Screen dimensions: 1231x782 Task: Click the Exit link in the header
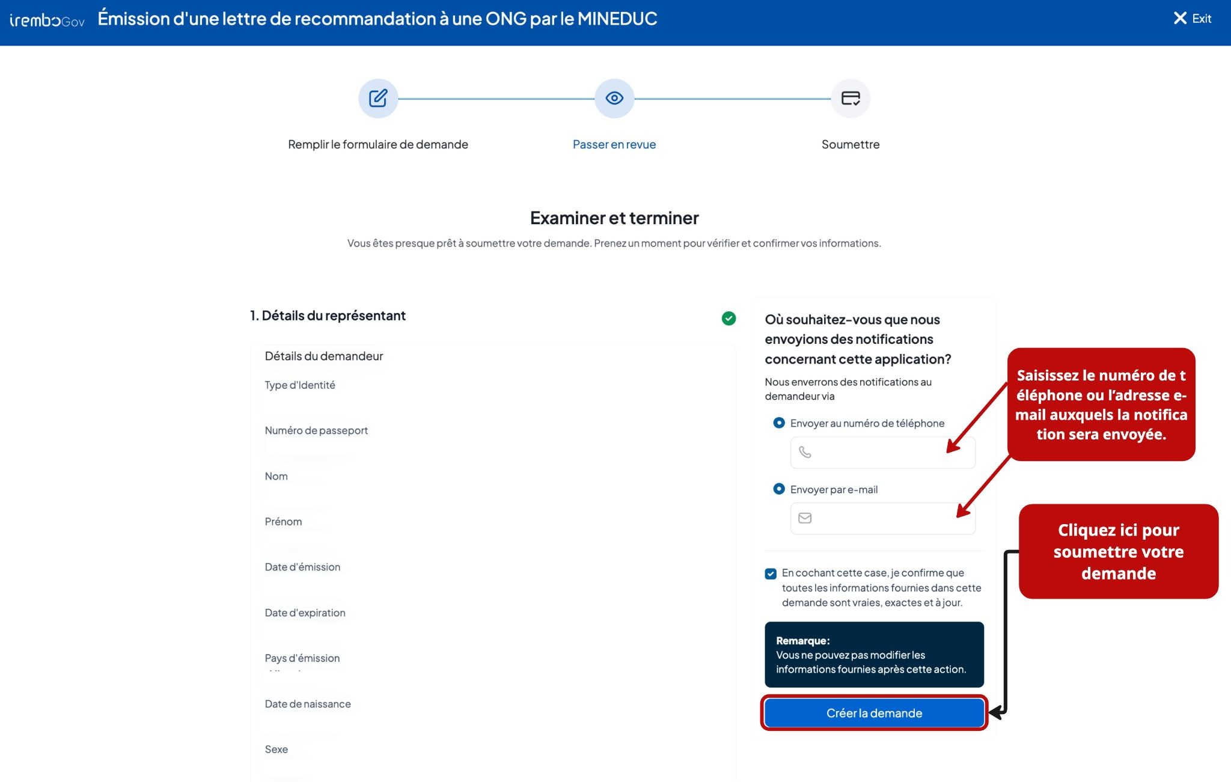pyautogui.click(x=1202, y=19)
